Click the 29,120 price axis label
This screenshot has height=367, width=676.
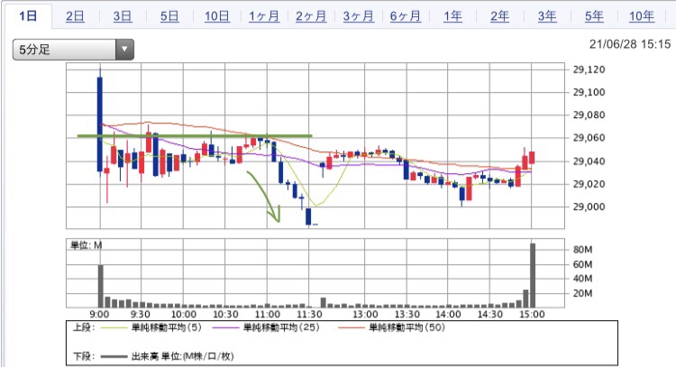click(x=589, y=69)
